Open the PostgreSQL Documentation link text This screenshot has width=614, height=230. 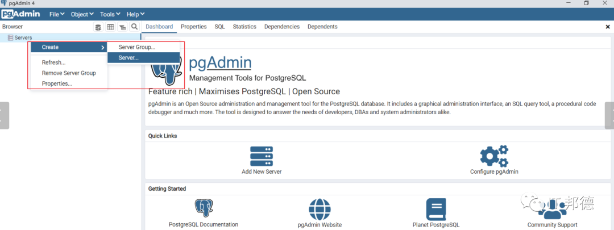(204, 224)
